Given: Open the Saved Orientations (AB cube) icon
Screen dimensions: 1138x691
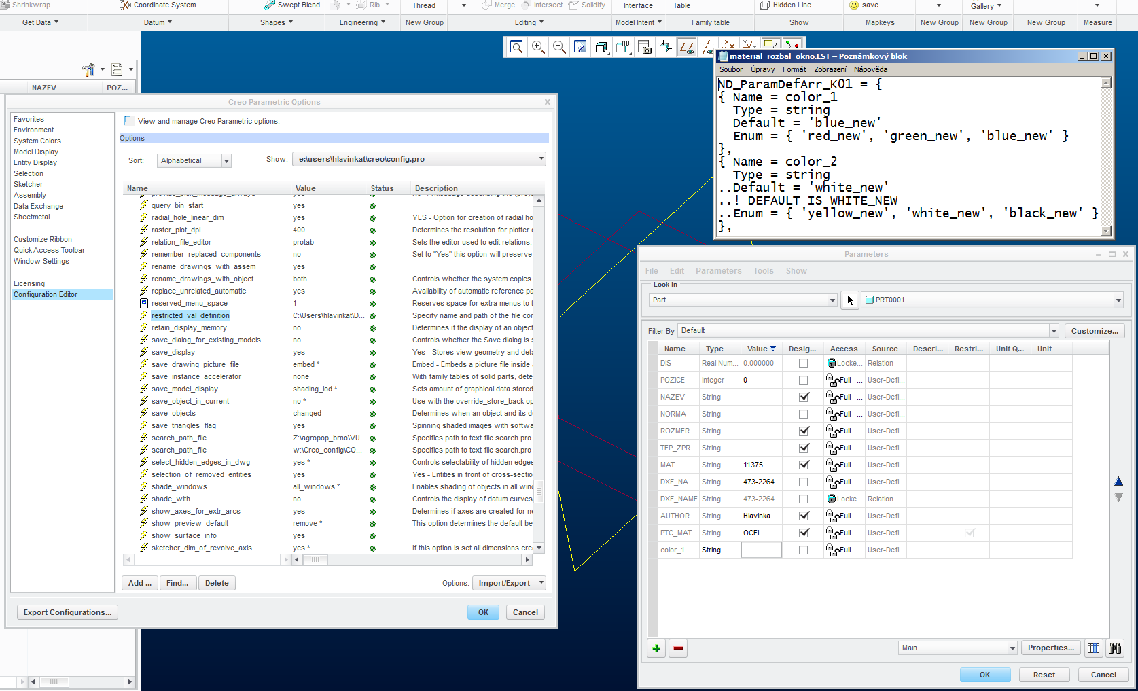Looking at the screenshot, I should (x=623, y=47).
